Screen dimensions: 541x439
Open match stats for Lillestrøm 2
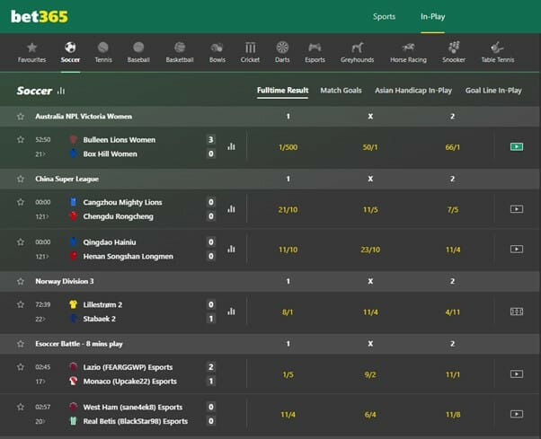coord(231,312)
